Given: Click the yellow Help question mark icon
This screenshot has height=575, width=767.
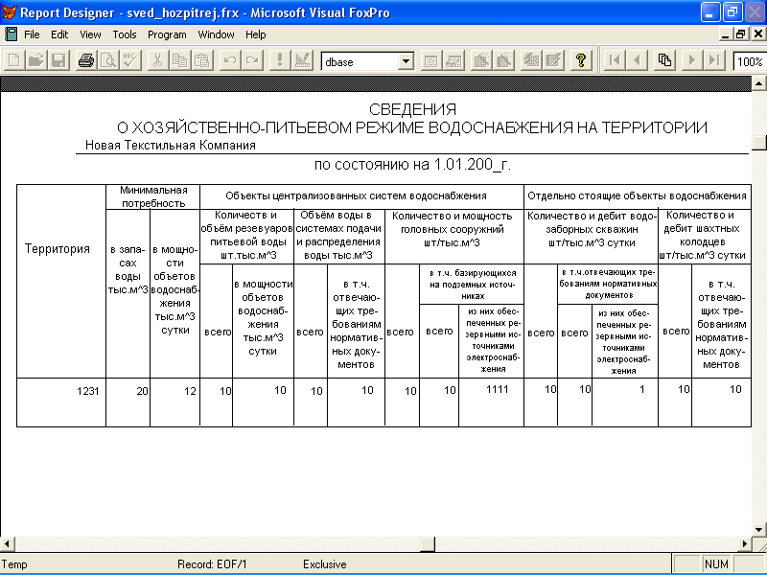Looking at the screenshot, I should coord(580,60).
